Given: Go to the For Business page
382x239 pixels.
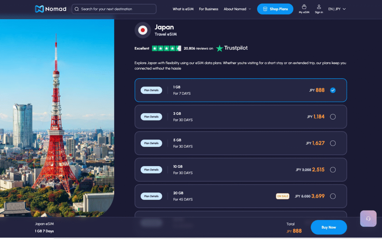Looking at the screenshot, I should pyautogui.click(x=209, y=9).
